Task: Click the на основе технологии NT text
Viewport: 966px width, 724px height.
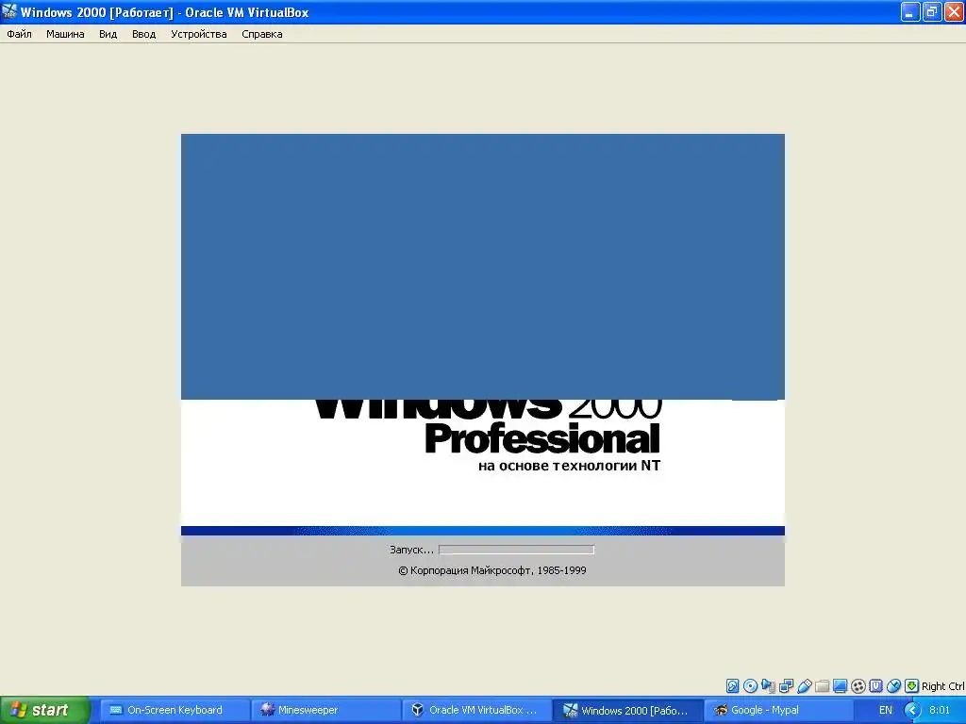Action: (x=569, y=466)
